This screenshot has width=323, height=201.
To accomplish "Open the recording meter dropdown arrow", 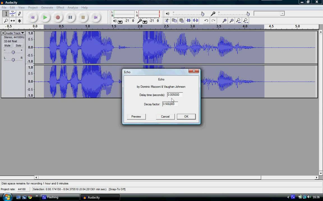I will pyautogui.click(x=145, y=22).
